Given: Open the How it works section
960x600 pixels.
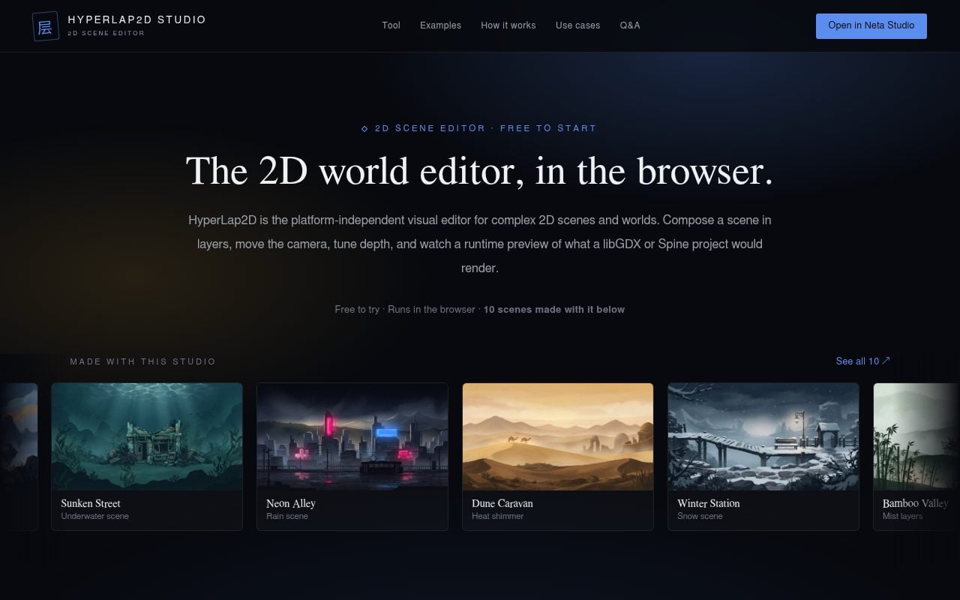Looking at the screenshot, I should tap(508, 25).
